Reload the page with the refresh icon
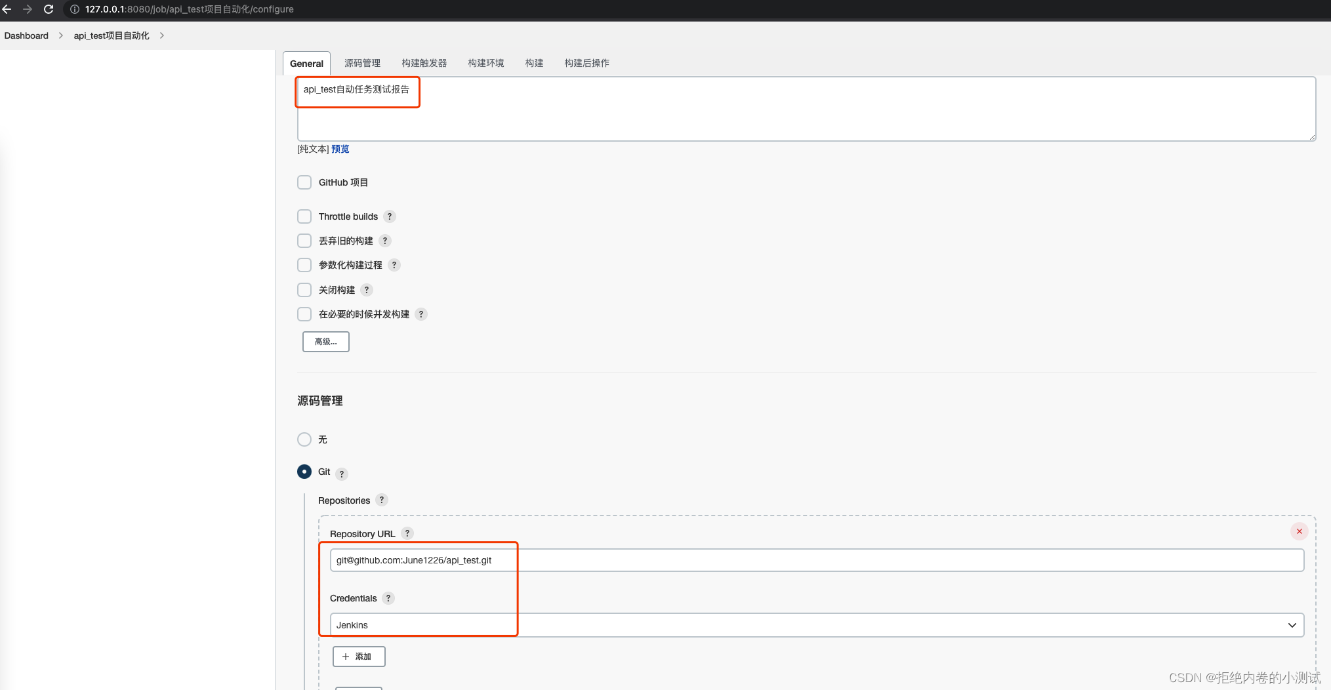 pyautogui.click(x=49, y=9)
